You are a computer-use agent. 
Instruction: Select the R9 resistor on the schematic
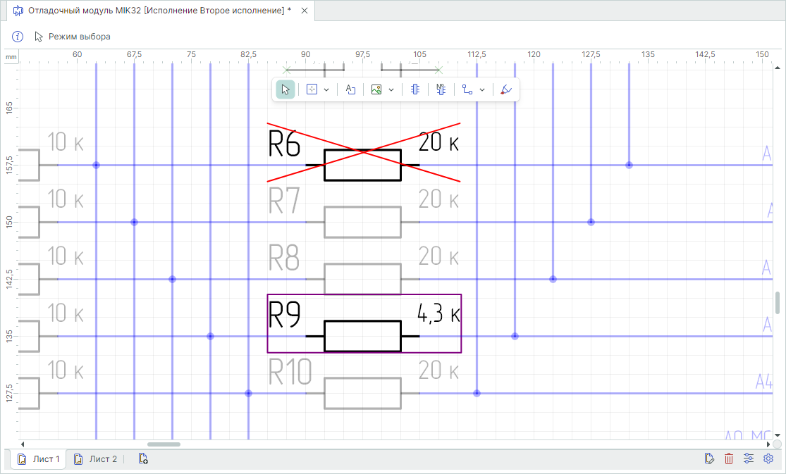(364, 324)
